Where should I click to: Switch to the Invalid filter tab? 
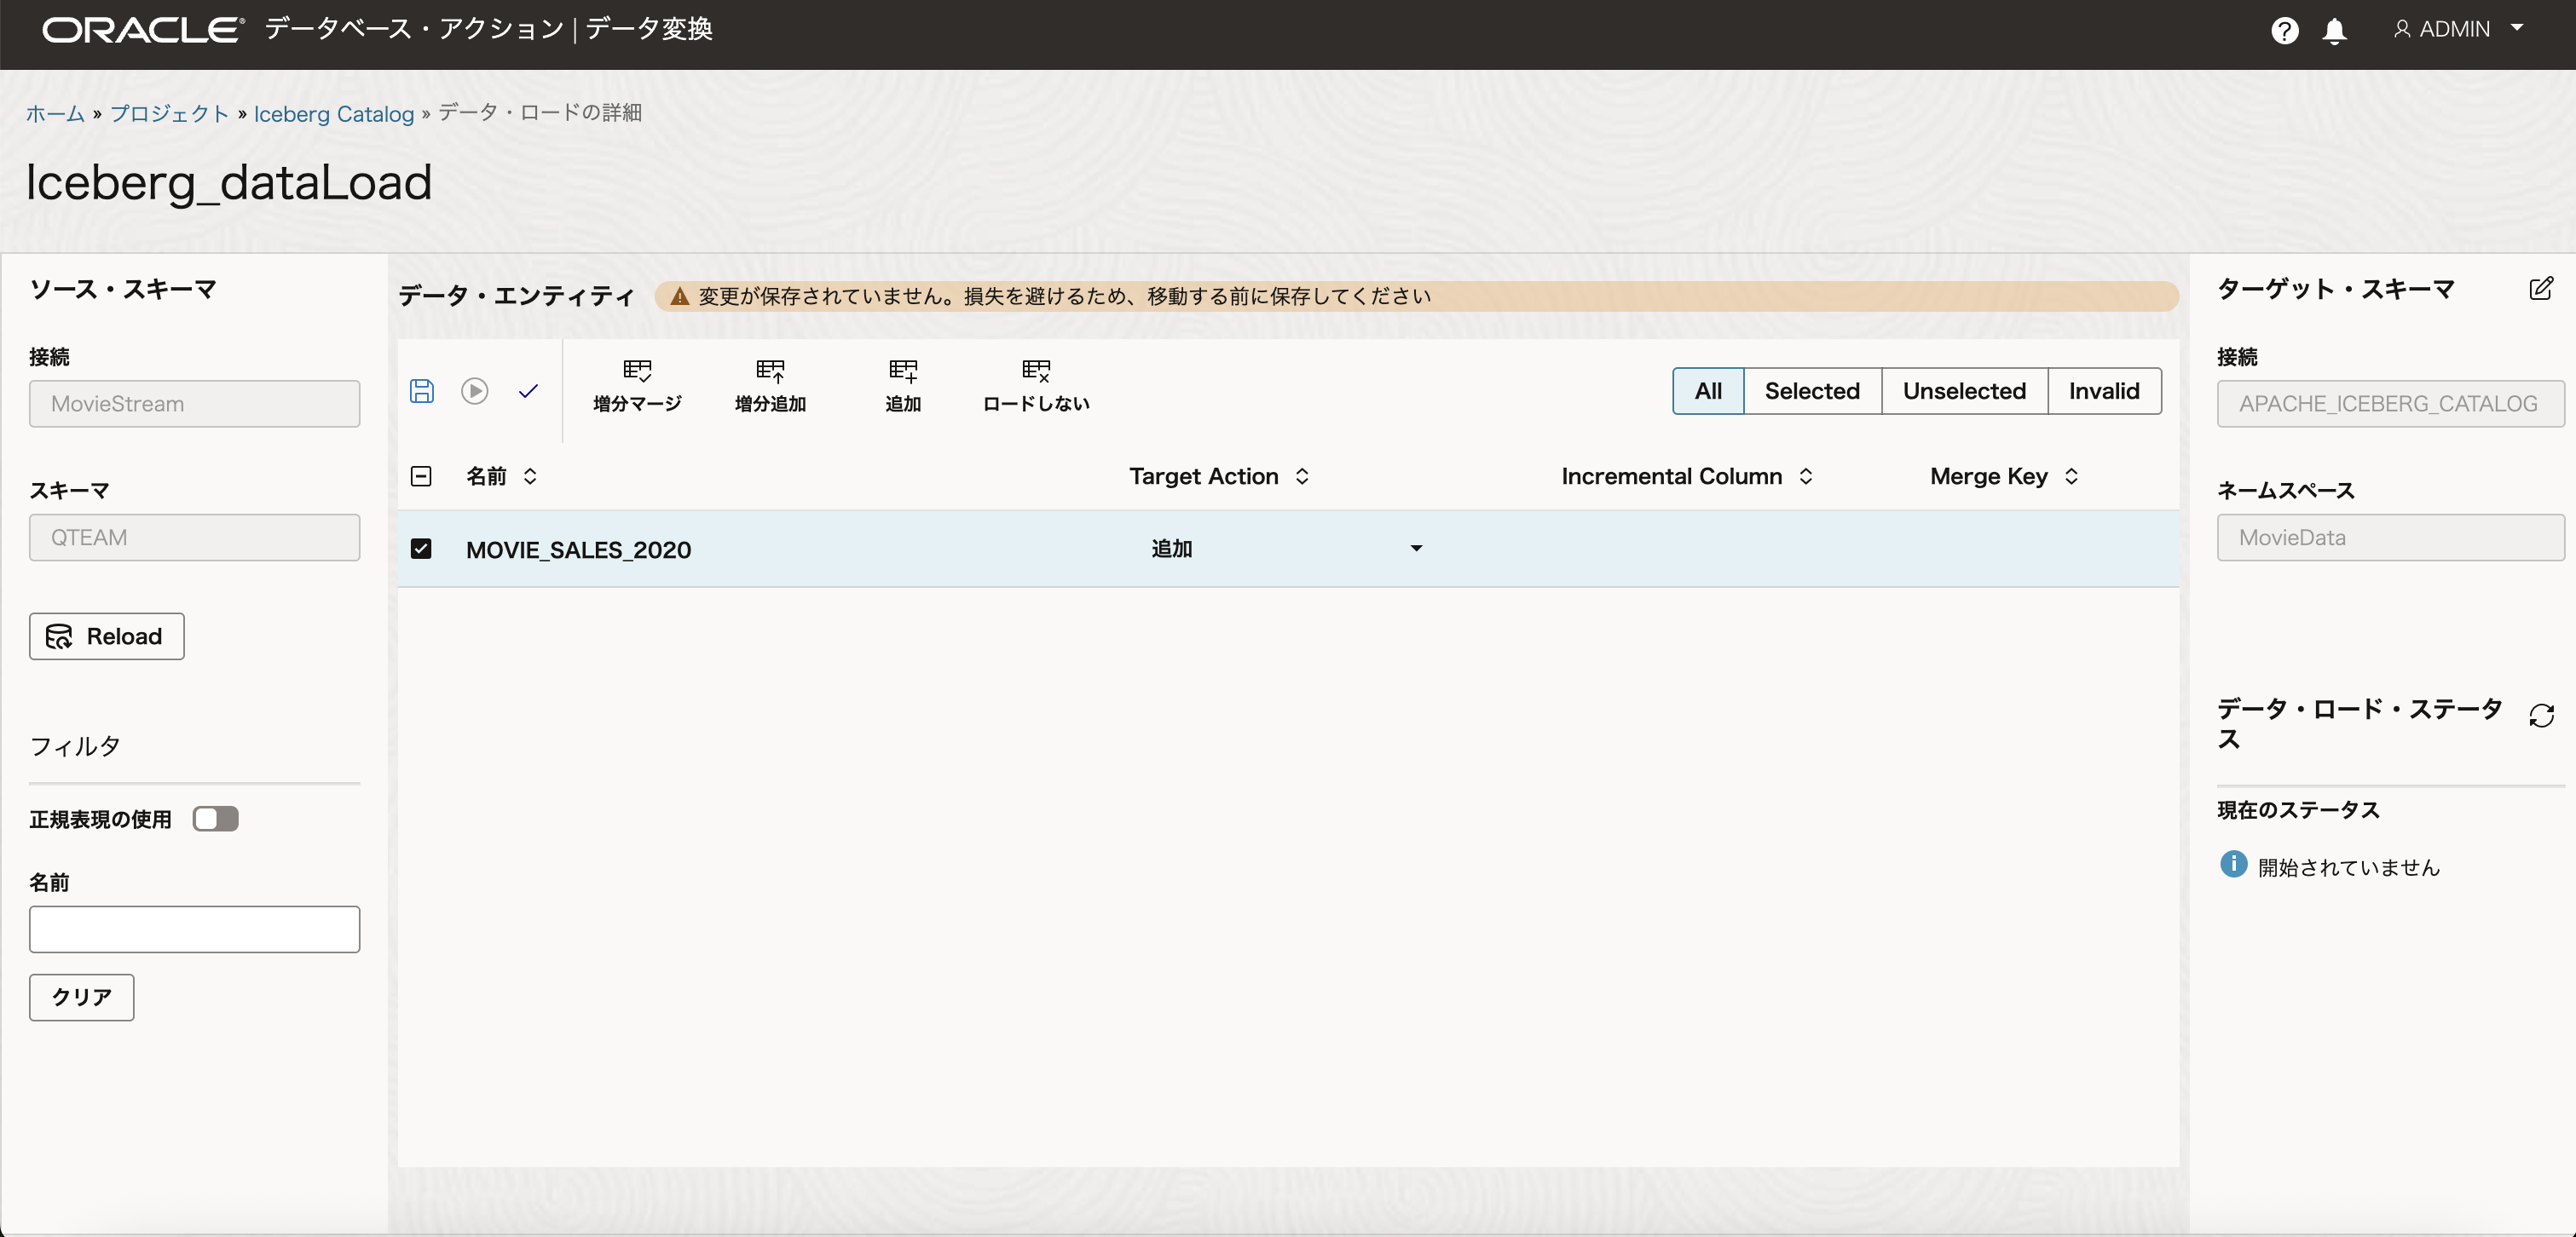2103,391
